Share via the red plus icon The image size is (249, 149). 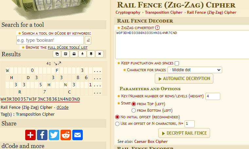[x=30, y=135]
